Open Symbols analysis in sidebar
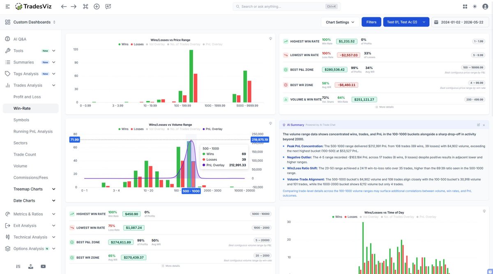The width and height of the screenshot is (493, 274). click(x=21, y=120)
